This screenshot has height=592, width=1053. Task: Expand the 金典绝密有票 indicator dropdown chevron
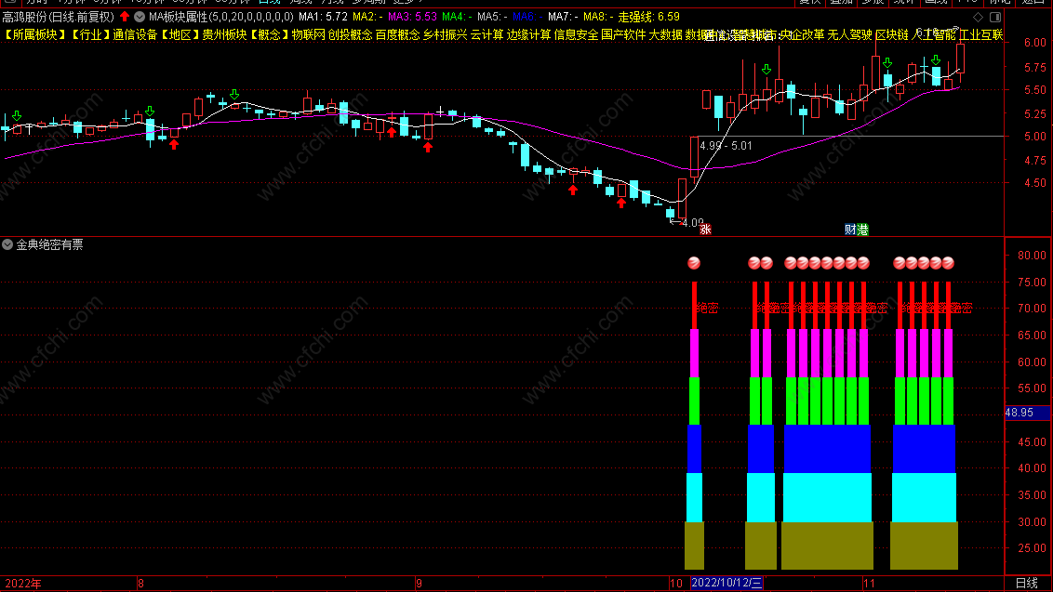click(x=7, y=244)
